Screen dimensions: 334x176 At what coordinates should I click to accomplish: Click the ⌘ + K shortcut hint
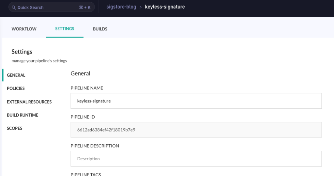click(85, 8)
